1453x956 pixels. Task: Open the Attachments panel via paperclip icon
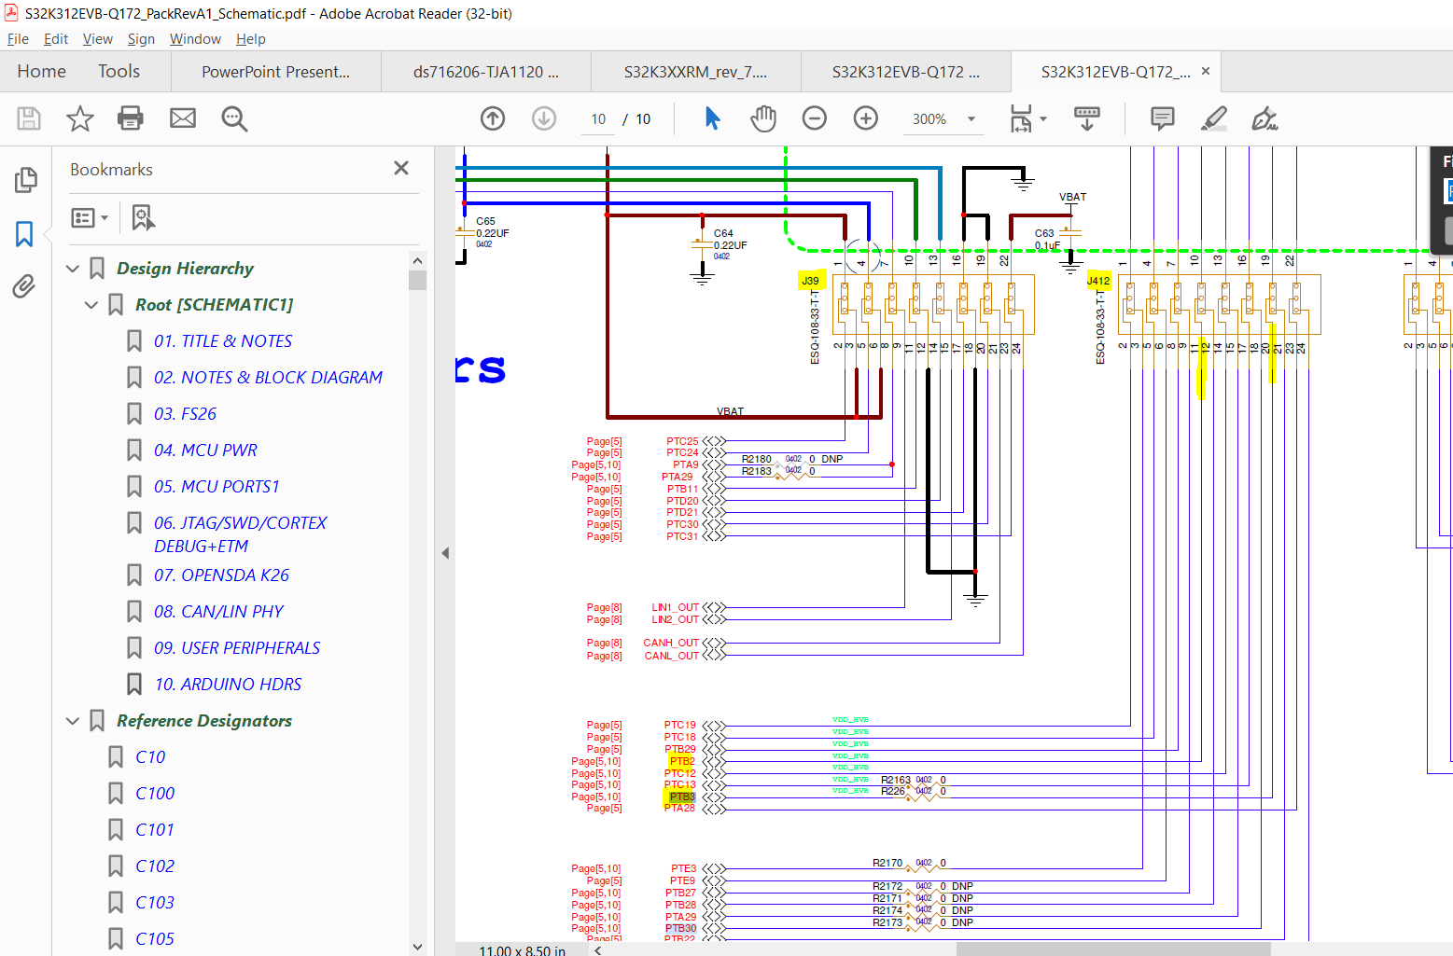pos(25,286)
